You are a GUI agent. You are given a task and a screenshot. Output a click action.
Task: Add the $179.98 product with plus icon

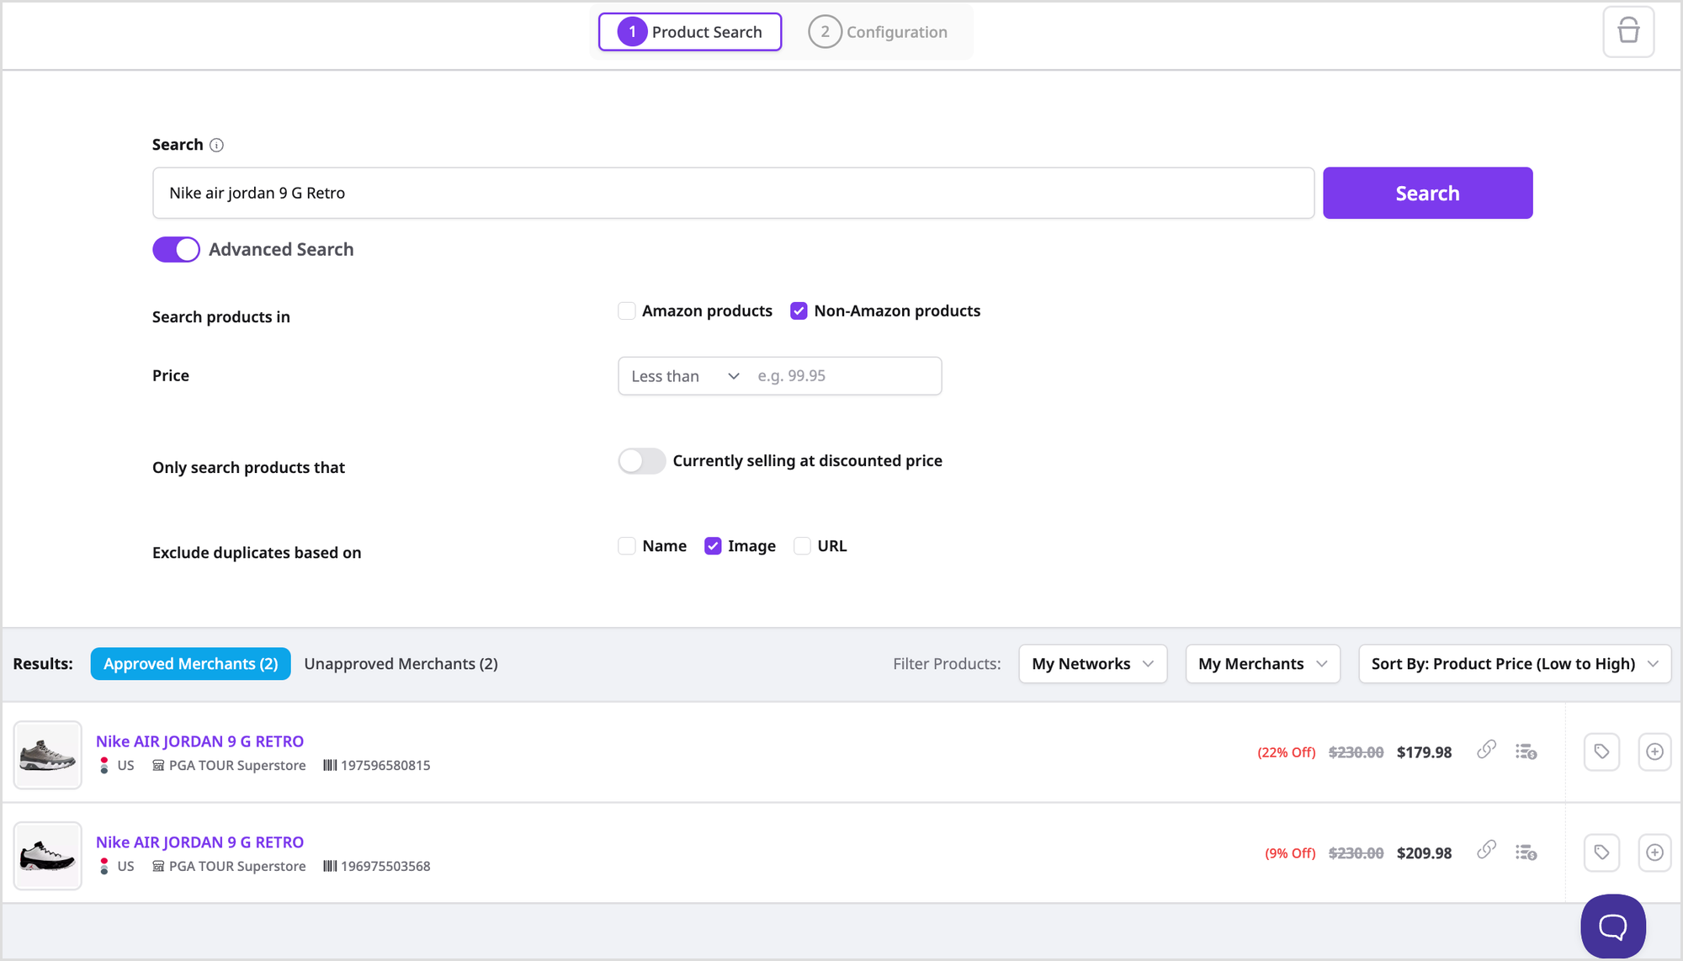pos(1654,751)
